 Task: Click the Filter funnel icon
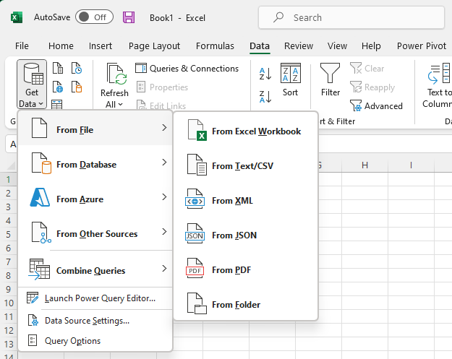pos(331,79)
